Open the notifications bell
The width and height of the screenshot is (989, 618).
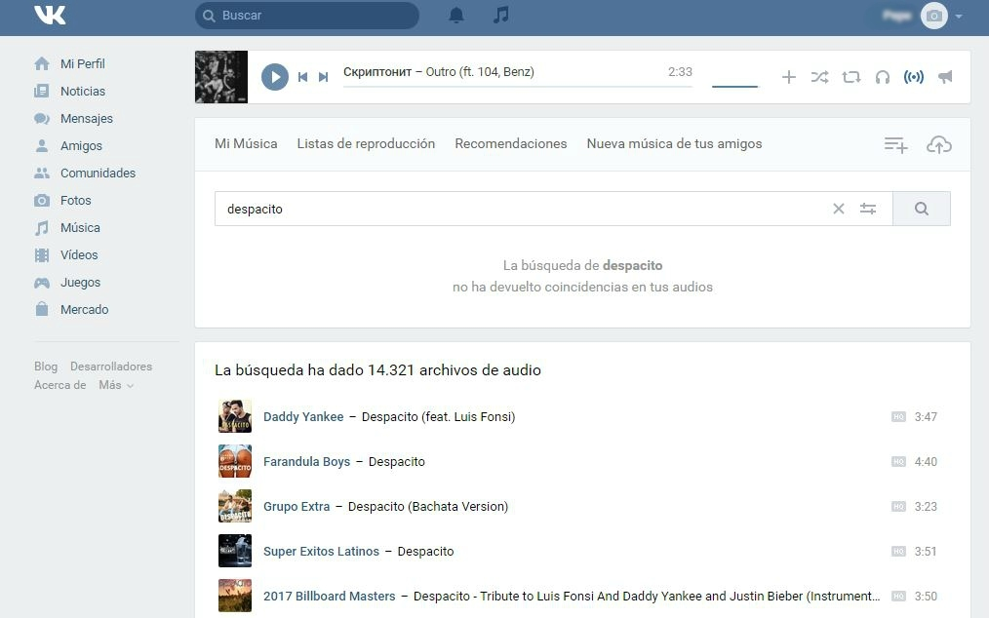coord(456,16)
